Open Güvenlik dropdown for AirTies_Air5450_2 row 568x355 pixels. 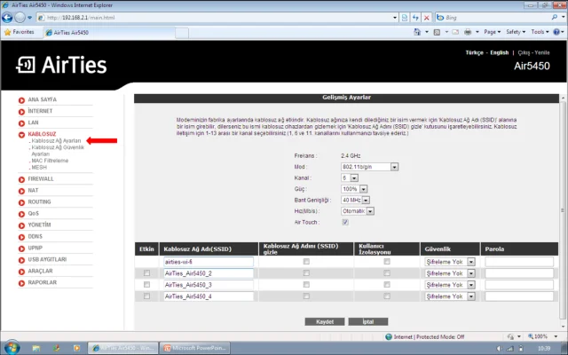click(450, 273)
